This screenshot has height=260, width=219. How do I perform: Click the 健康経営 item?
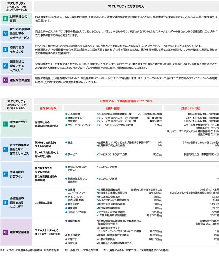click(71, 208)
